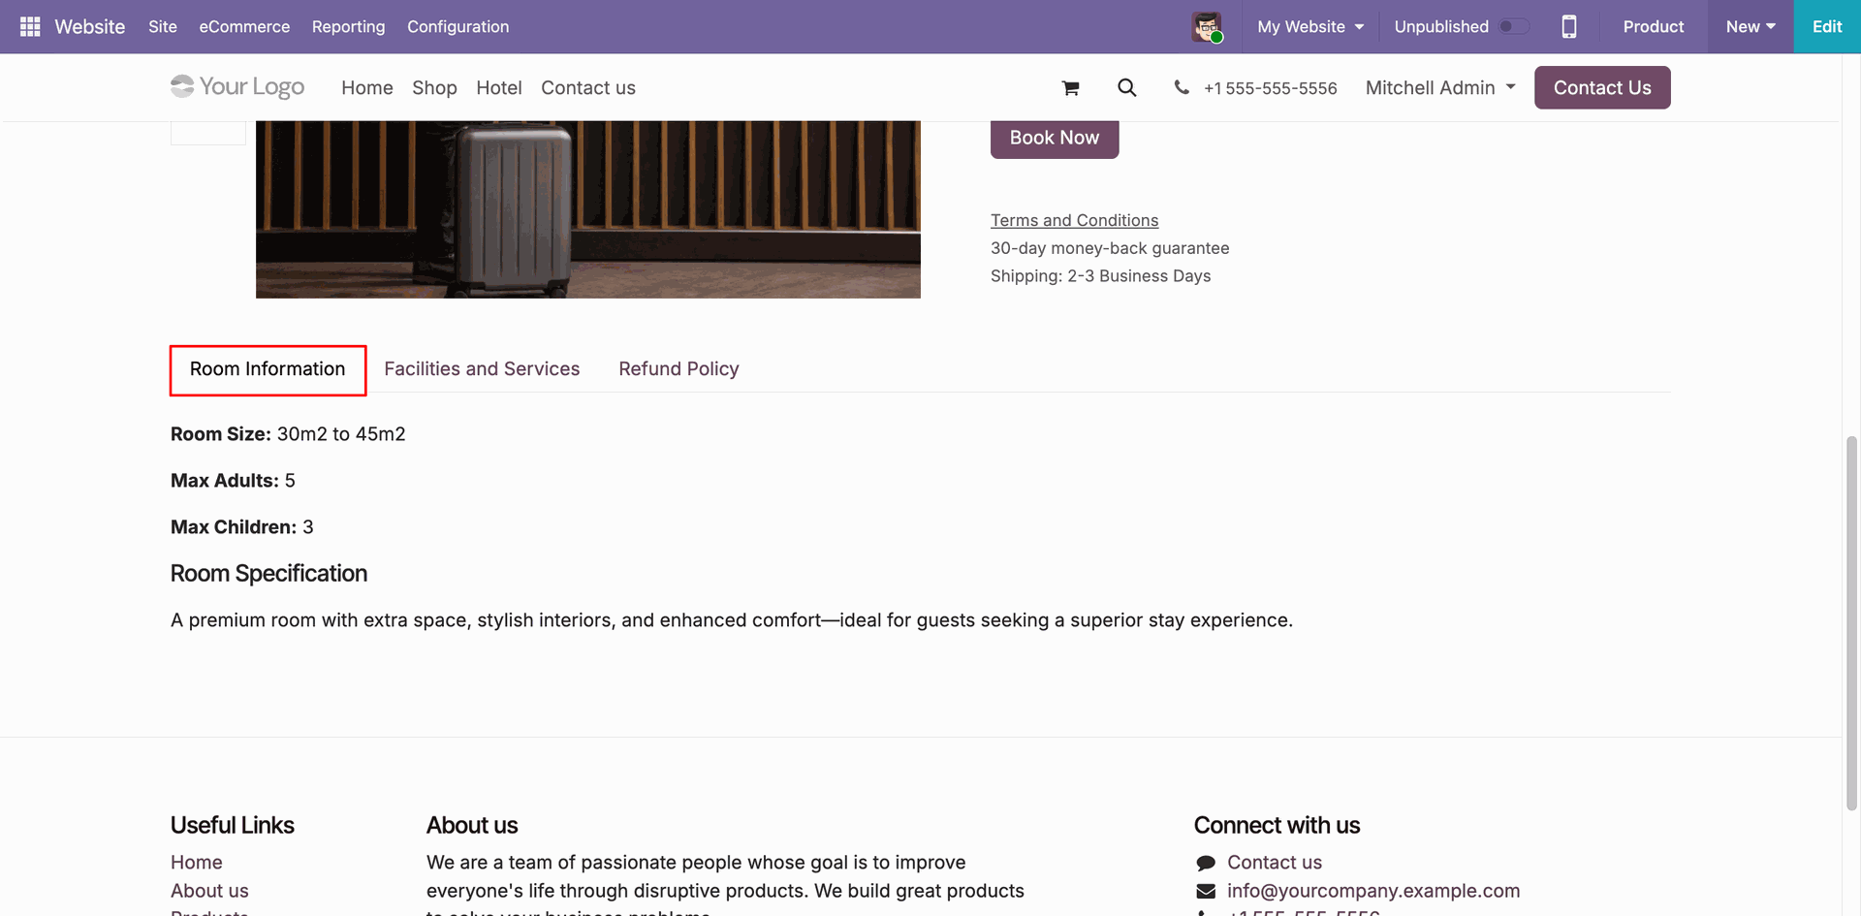The image size is (1861, 916).
Task: Click the About us footer heading
Action: pyautogui.click(x=472, y=826)
